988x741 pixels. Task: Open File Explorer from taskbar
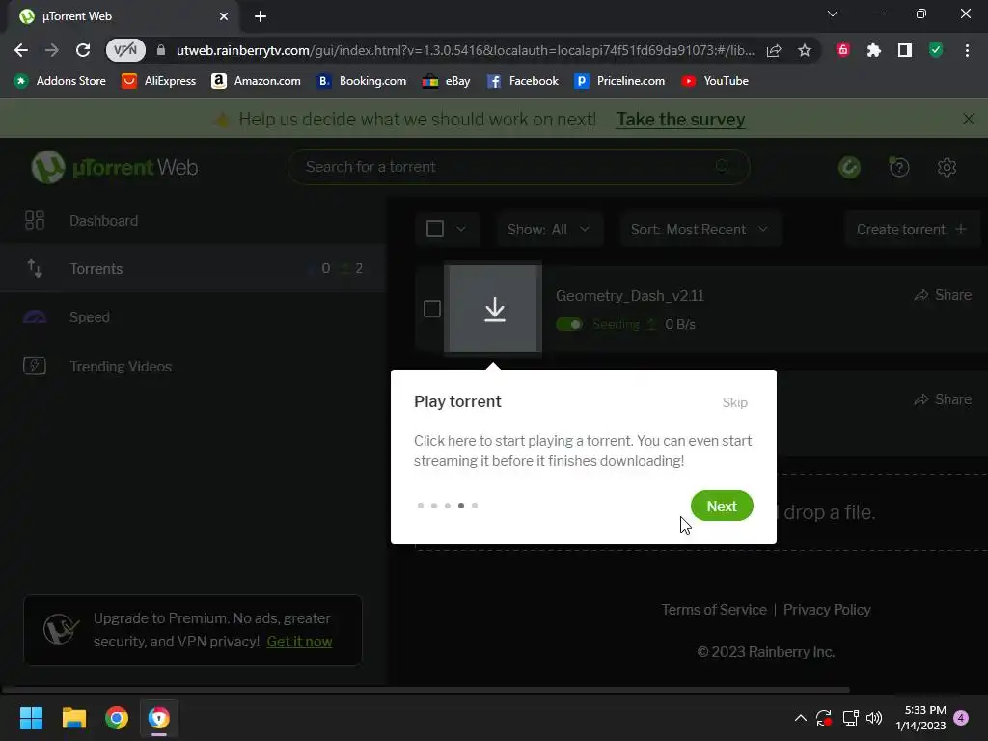click(x=73, y=718)
